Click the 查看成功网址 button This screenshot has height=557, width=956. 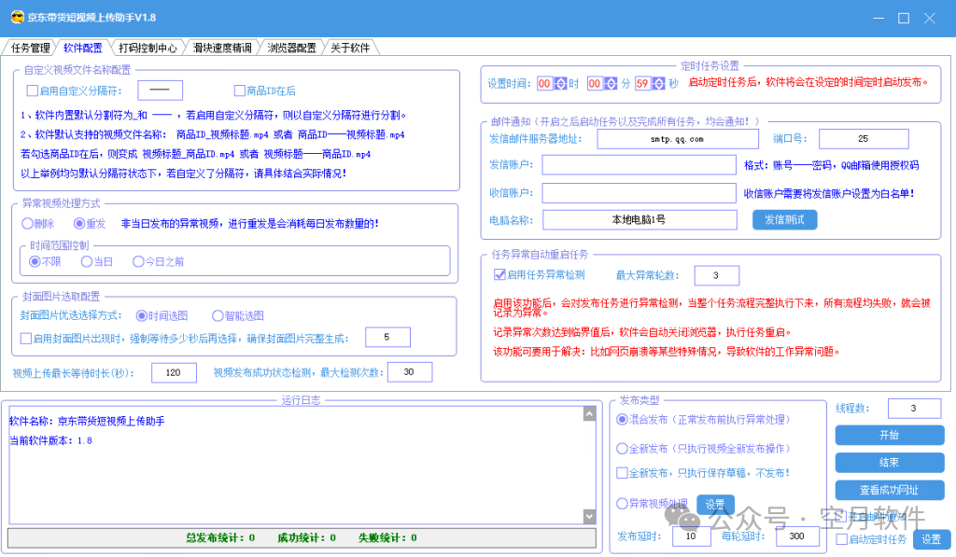pyautogui.click(x=889, y=490)
